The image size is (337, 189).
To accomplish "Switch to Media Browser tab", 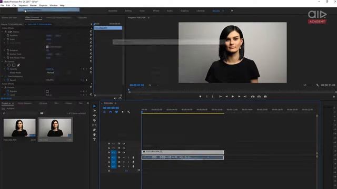I will 25,103.
